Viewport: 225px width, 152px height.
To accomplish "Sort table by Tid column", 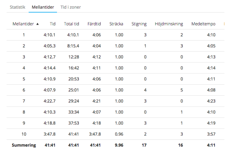I will pyautogui.click(x=53, y=24).
